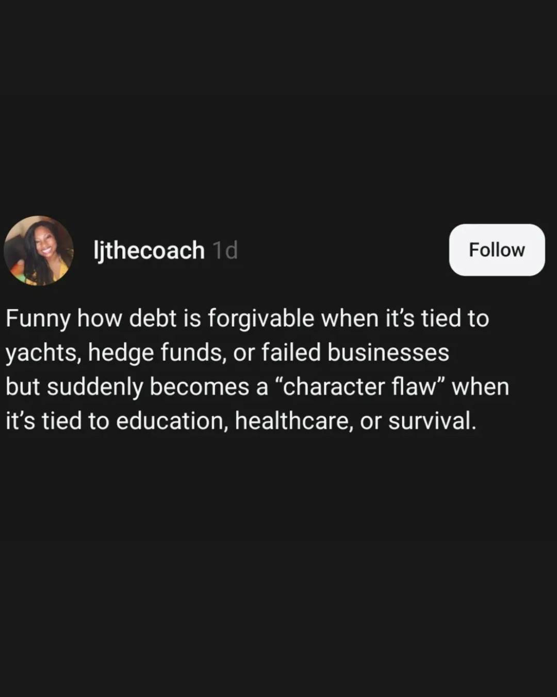Select the line starting 'Funny how debt'
557x697 pixels.
247,319
